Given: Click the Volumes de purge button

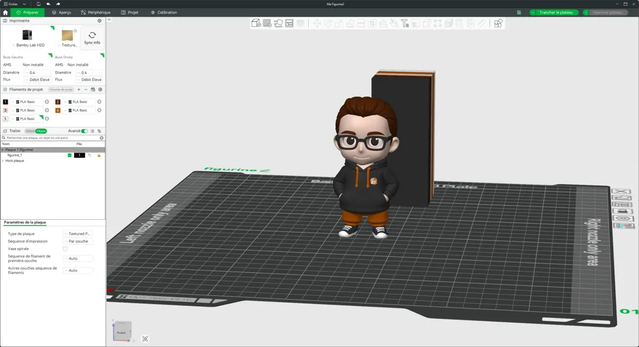Looking at the screenshot, I should [x=61, y=89].
